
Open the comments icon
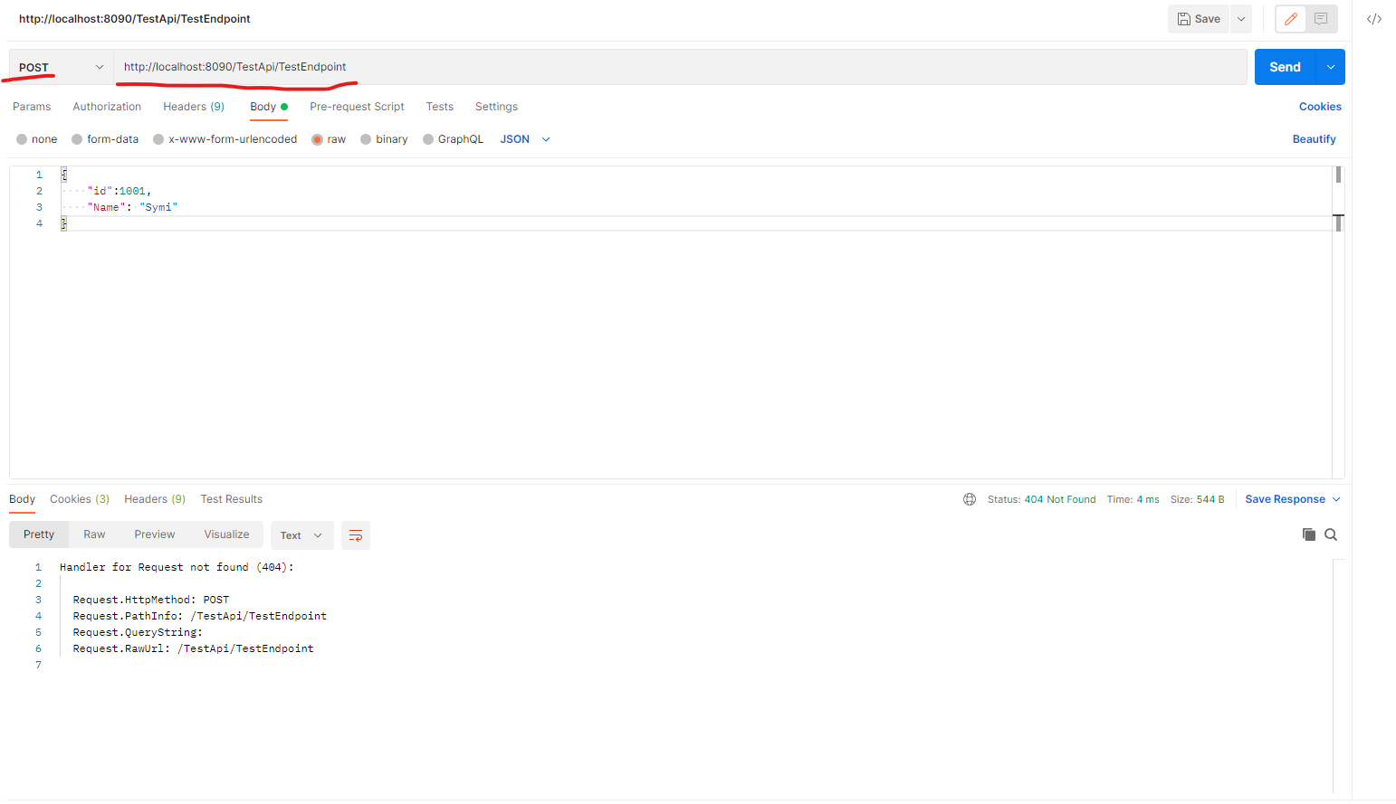coord(1321,19)
